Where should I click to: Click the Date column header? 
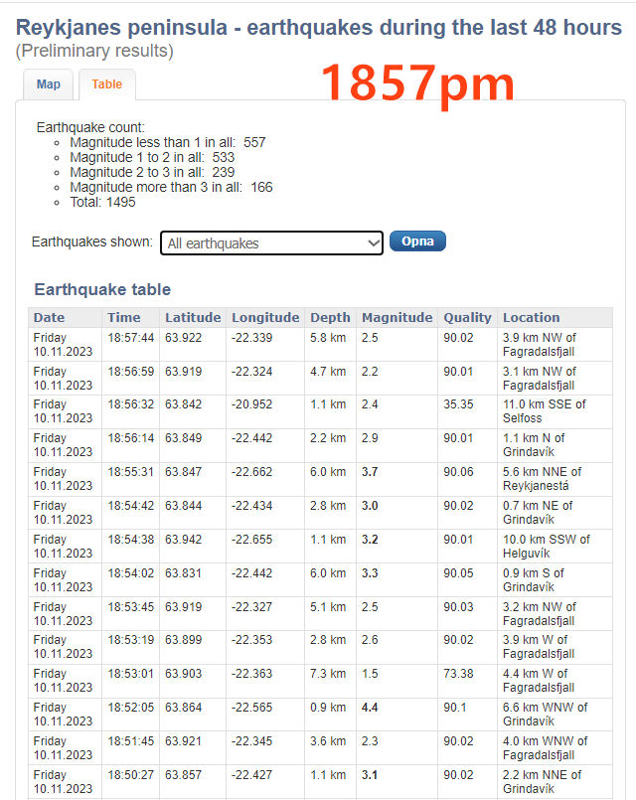click(49, 318)
